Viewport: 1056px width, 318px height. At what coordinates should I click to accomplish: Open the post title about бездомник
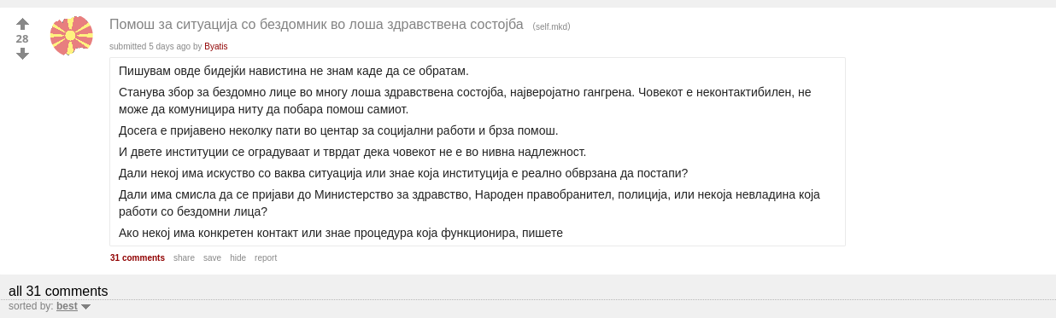(316, 25)
